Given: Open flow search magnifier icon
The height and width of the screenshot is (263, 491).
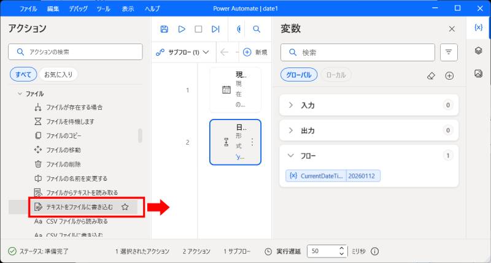Looking at the screenshot, I should tap(257, 29).
